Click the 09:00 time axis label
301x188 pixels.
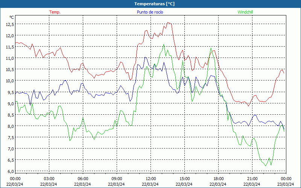point(117,179)
